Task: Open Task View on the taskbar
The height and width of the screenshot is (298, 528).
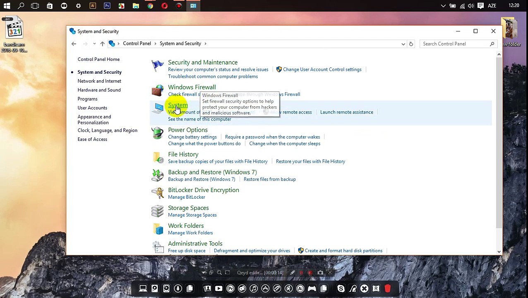Action: pyautogui.click(x=35, y=6)
